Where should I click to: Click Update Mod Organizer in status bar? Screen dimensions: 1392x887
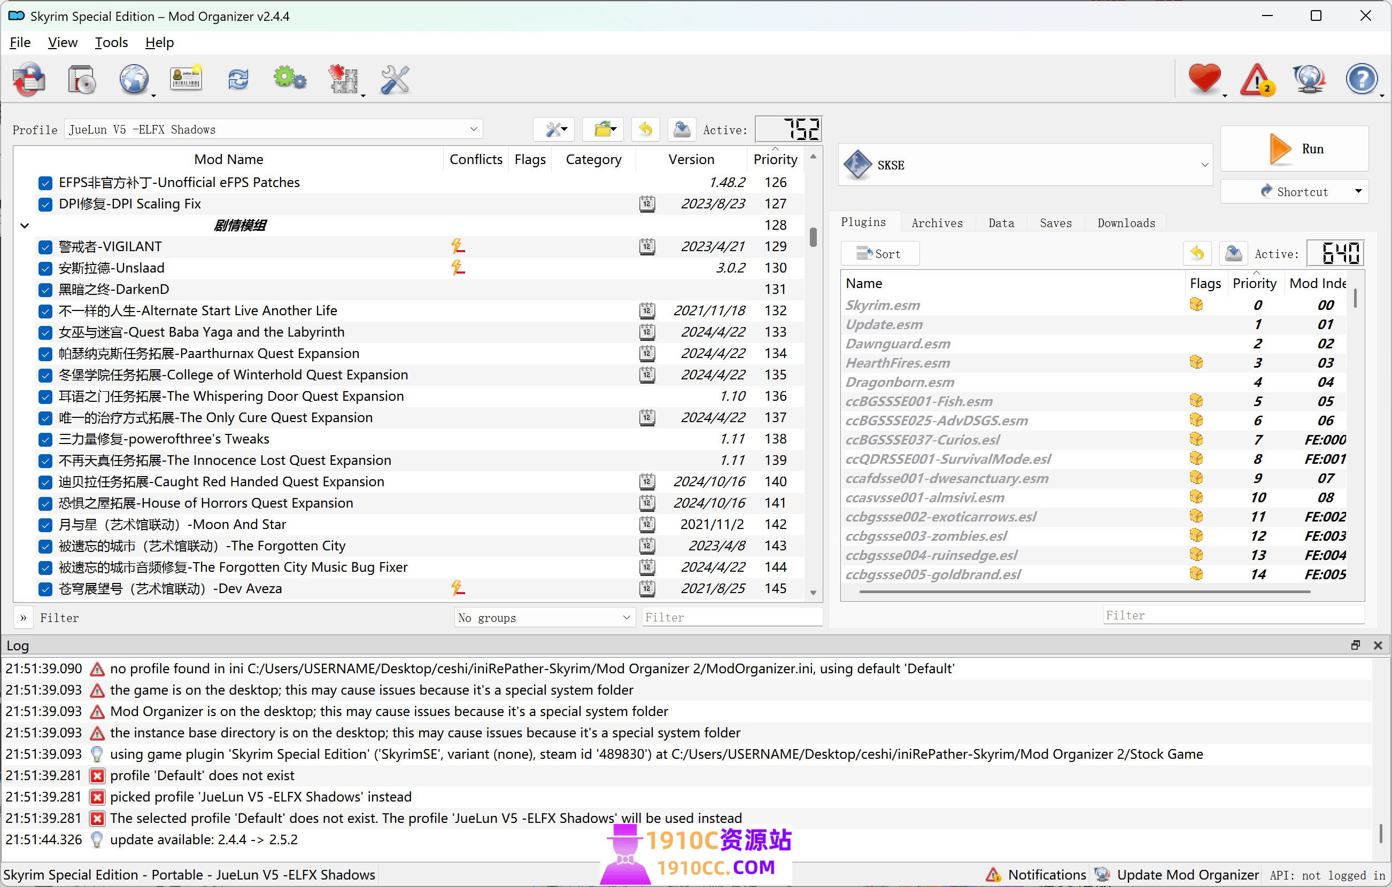click(1177, 875)
